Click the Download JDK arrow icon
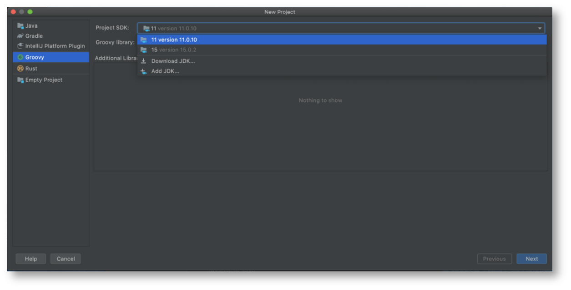The height and width of the screenshot is (290, 571). (x=144, y=61)
